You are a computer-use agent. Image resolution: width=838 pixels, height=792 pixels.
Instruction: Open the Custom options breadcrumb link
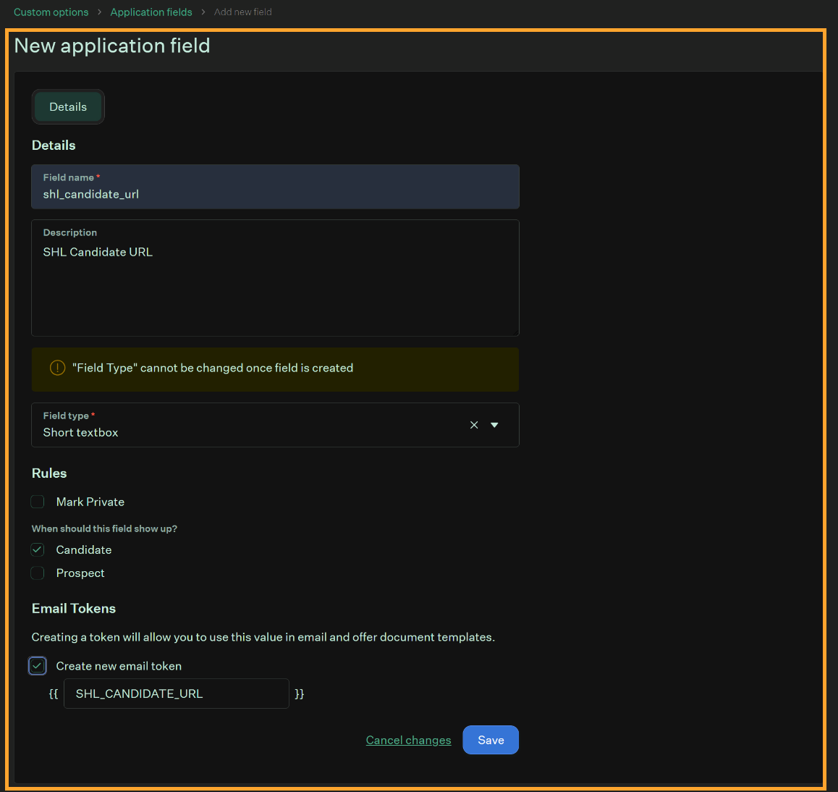51,12
